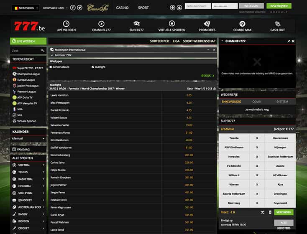Expand the Volleybal sport category

(43, 193)
